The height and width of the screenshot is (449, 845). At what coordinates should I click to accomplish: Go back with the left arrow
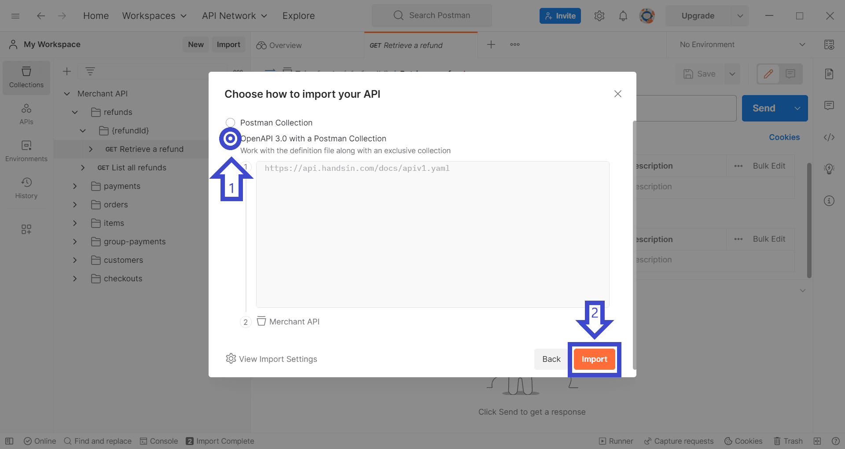click(x=41, y=16)
